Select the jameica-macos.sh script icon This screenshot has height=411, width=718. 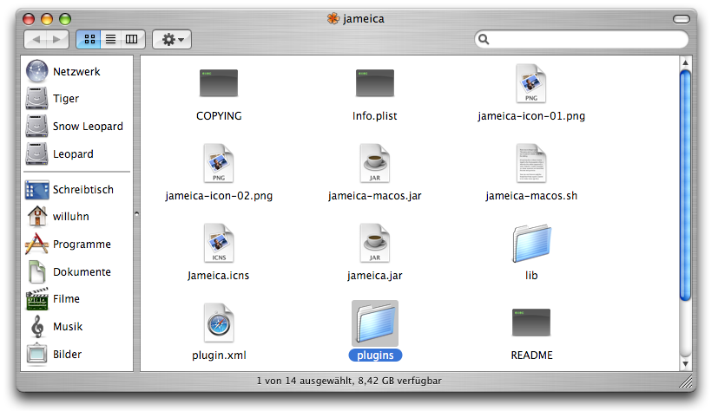coord(531,163)
